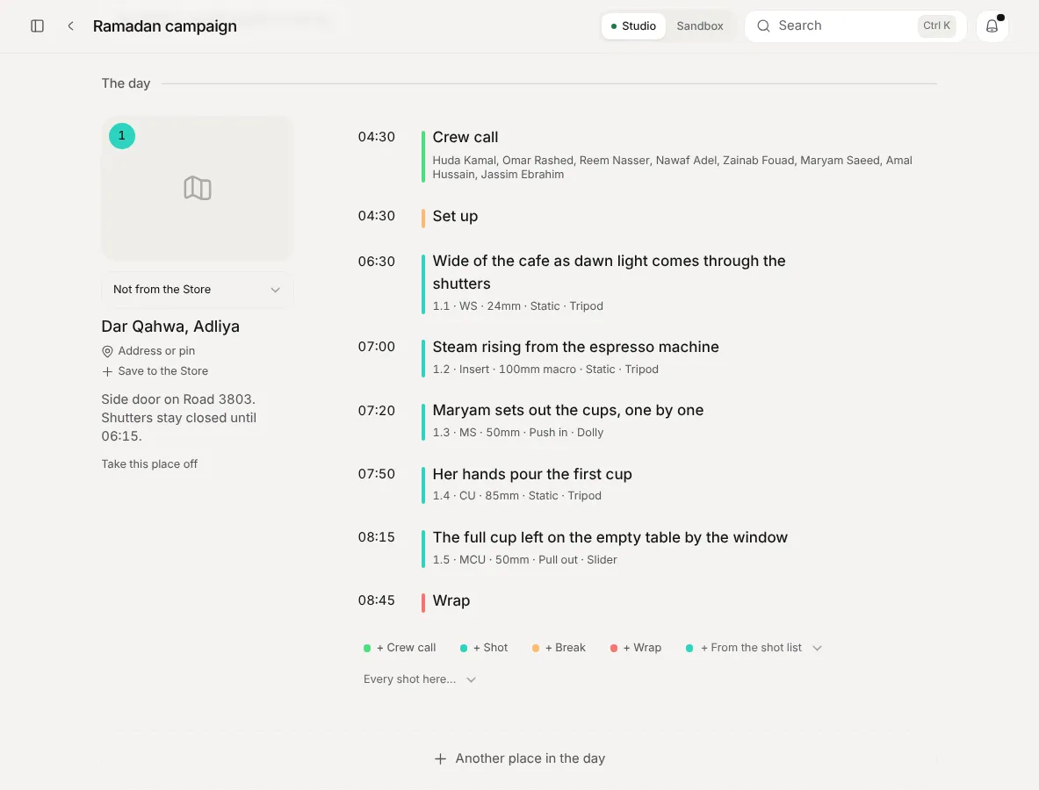Click Take this place off link
The height and width of the screenshot is (790, 1039).
(x=149, y=464)
